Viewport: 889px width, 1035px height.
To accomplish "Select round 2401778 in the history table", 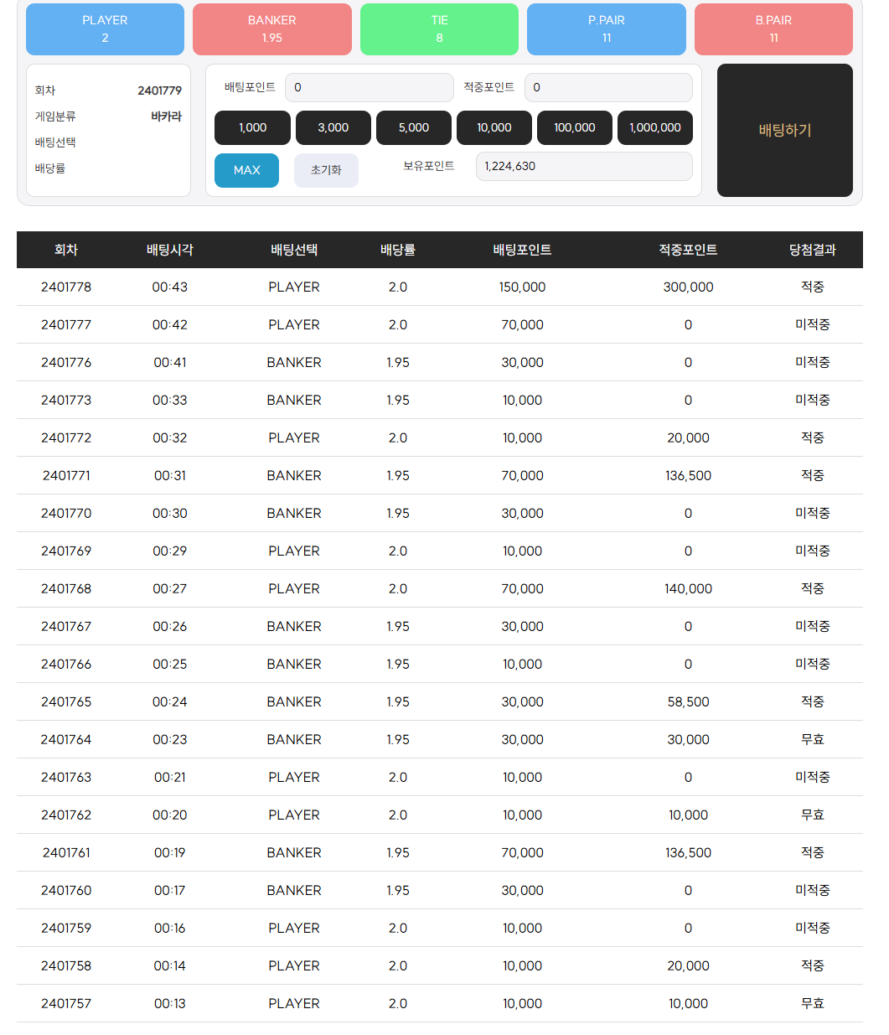I will (x=66, y=287).
